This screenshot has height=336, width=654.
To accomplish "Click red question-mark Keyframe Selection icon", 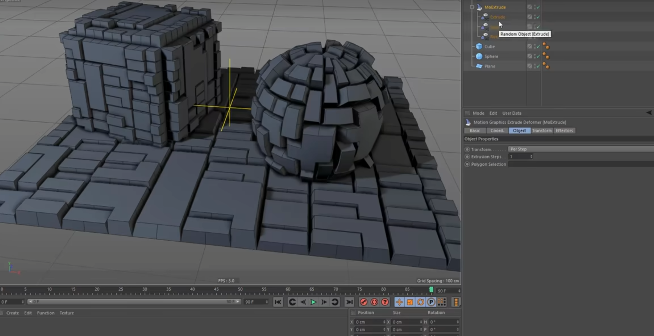I will [385, 302].
